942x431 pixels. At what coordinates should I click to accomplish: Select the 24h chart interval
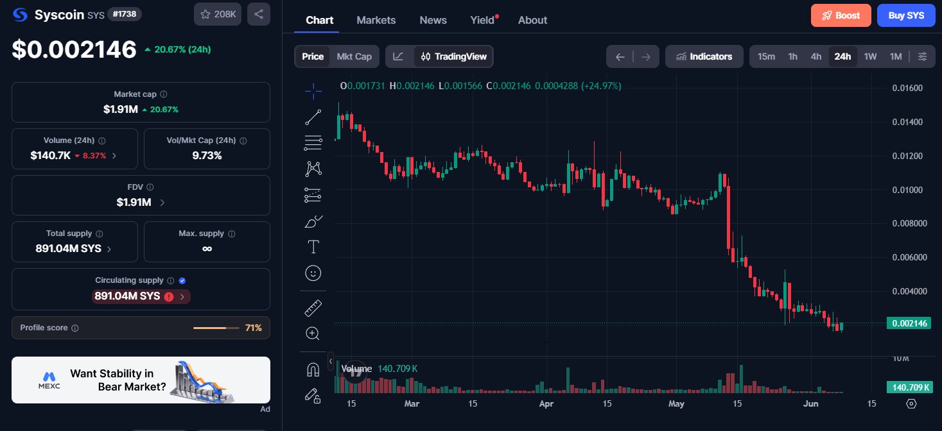click(x=842, y=56)
